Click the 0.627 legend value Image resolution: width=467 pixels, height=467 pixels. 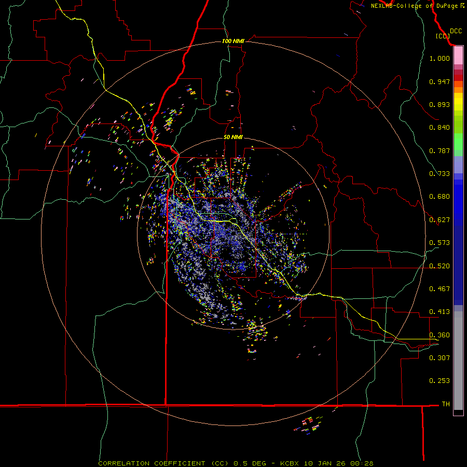coord(439,220)
